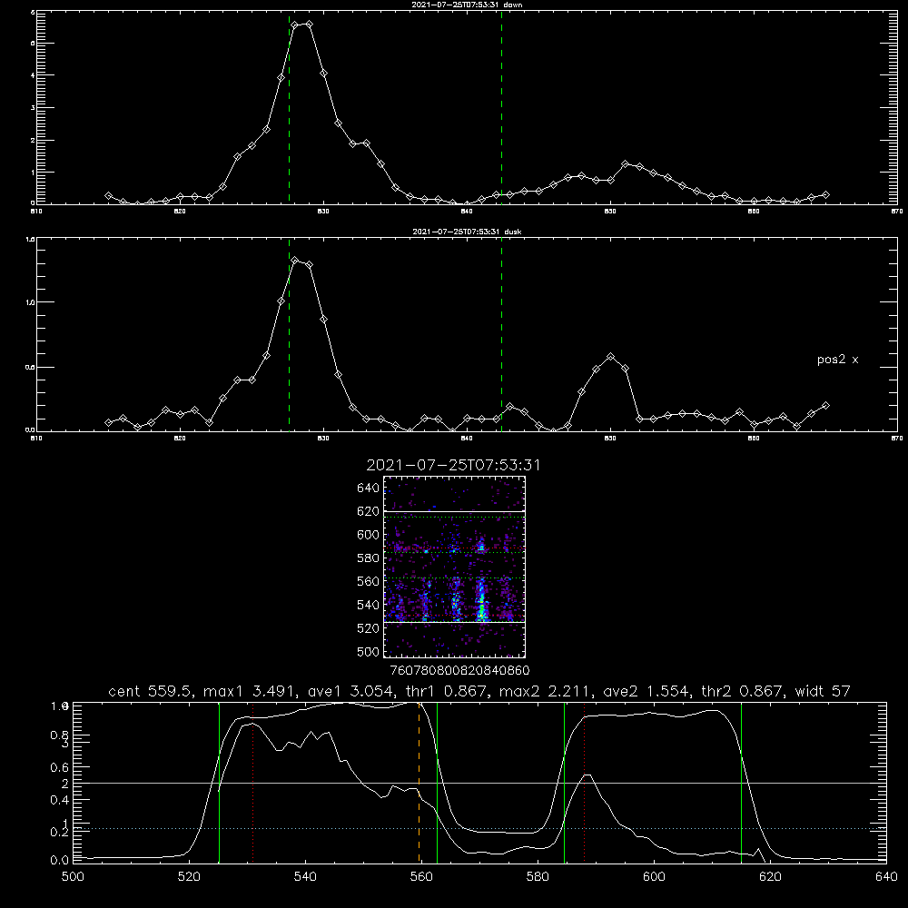Click the 2 y-axis label of dawn plot
Viewport: 908px width, 908px height.
coord(33,140)
